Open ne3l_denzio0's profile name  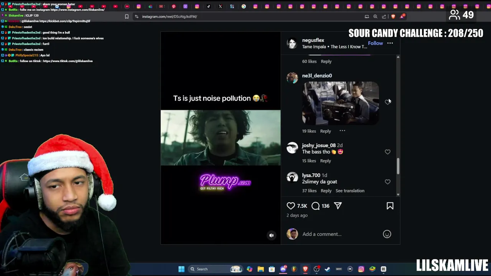pos(317,76)
